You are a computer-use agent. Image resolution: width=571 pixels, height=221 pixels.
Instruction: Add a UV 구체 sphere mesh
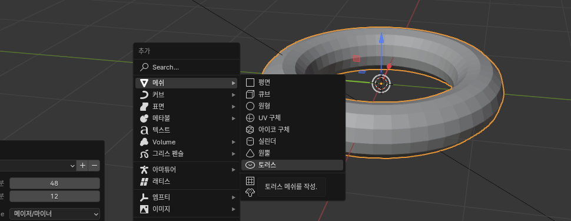[x=292, y=118]
